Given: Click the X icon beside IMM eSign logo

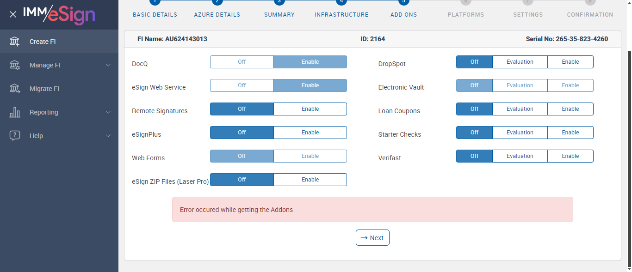Looking at the screenshot, I should click(13, 14).
